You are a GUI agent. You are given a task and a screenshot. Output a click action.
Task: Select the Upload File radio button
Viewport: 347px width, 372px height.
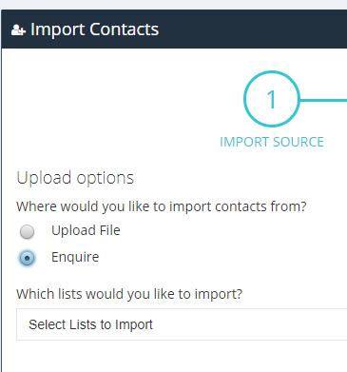click(27, 231)
